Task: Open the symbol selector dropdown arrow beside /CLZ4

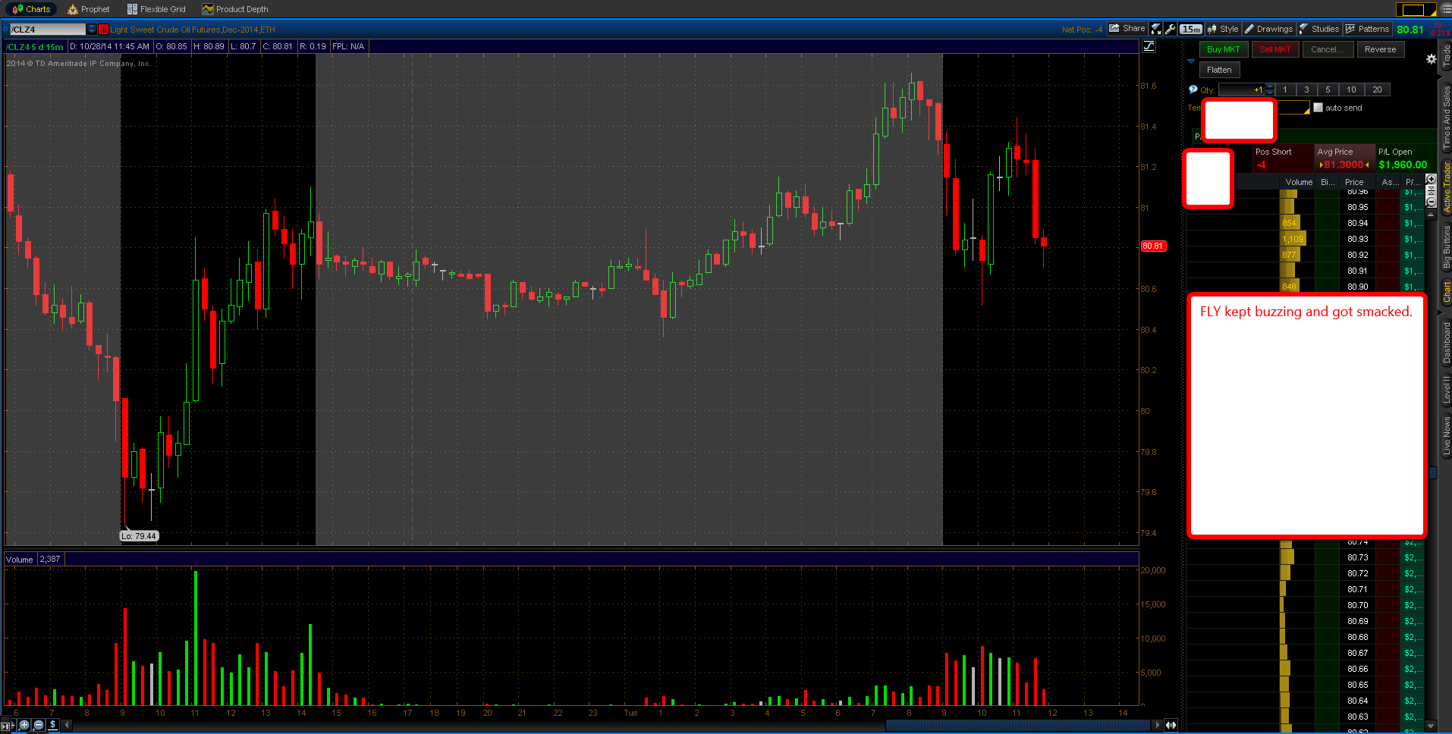Action: (92, 30)
